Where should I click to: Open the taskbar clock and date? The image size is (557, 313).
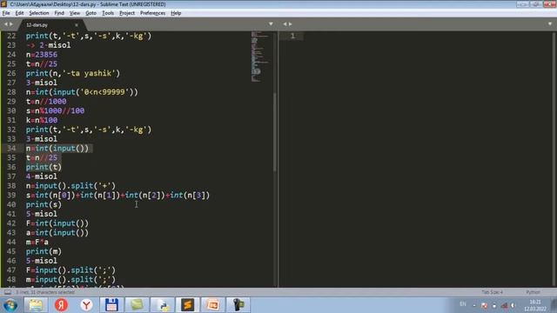coord(535,305)
